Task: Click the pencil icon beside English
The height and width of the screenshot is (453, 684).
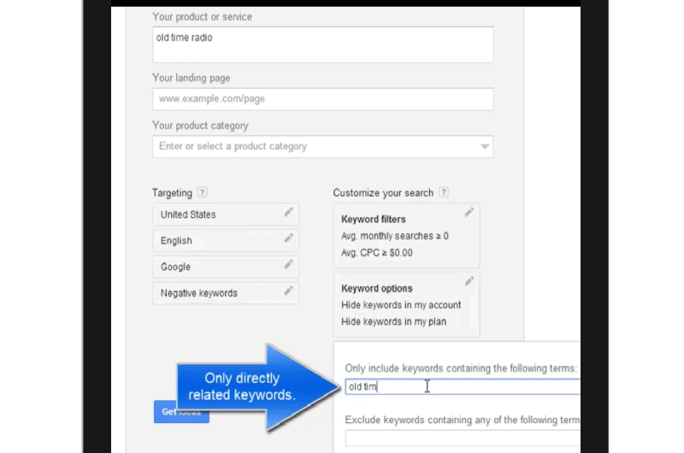Action: pyautogui.click(x=288, y=238)
